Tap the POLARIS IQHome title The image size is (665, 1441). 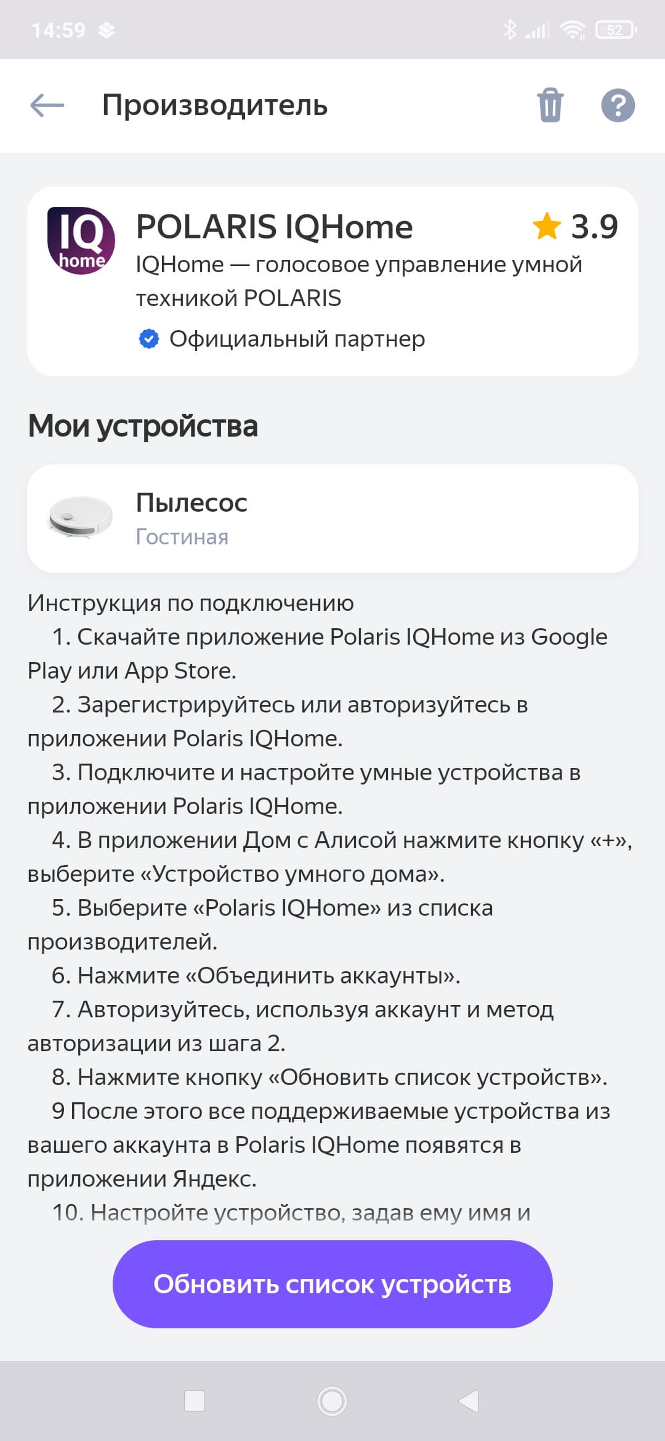click(x=274, y=227)
